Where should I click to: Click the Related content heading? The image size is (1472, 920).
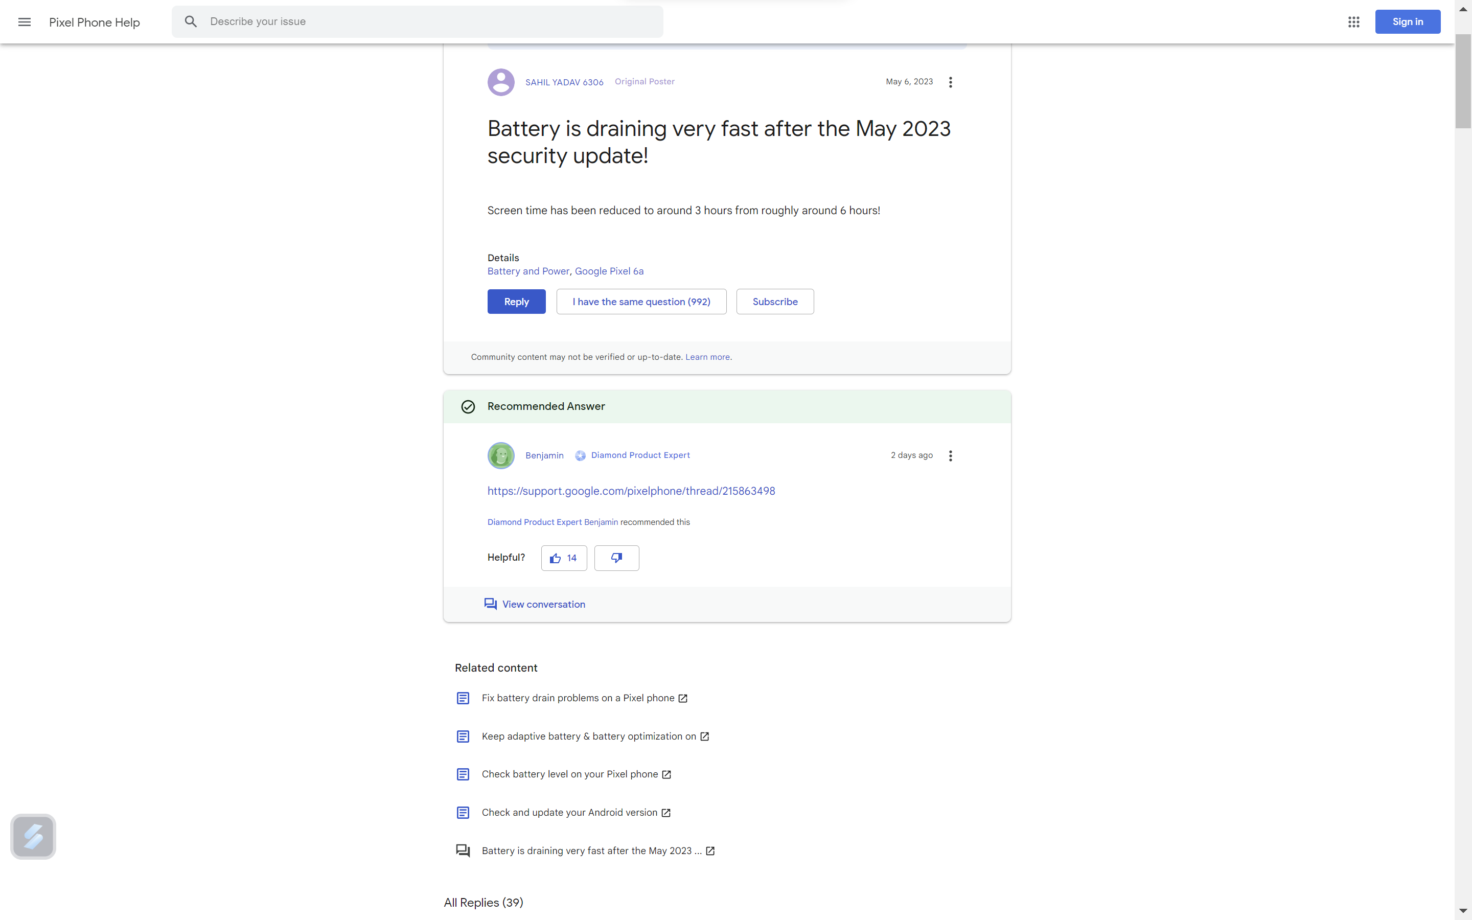pyautogui.click(x=496, y=668)
